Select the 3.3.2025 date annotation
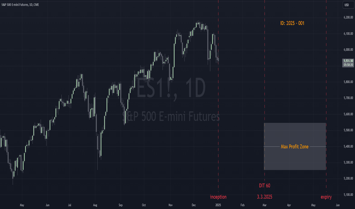Image resolution: width=355 pixels, height=209 pixels. (264, 197)
